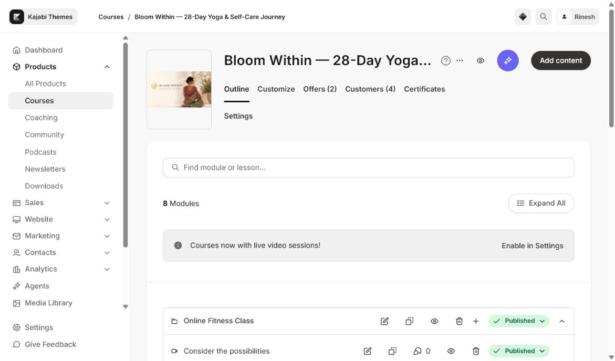
Task: Open Rinesh user profile menu
Action: click(x=577, y=17)
